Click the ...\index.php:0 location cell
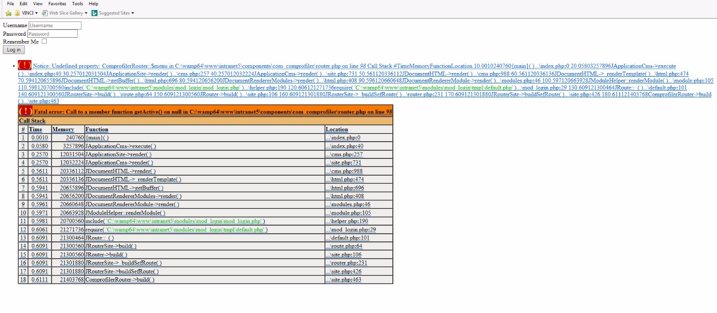Image resolution: width=717 pixels, height=313 pixels. point(358,138)
